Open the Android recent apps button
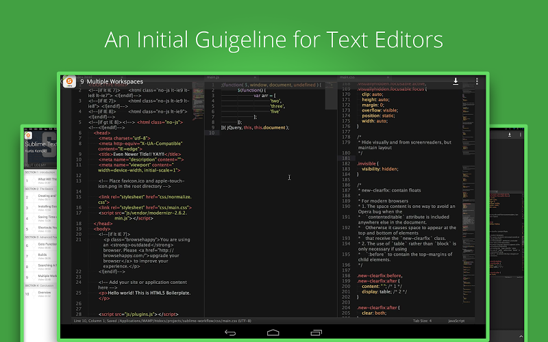Screen dimensions: 548x342 315,333
